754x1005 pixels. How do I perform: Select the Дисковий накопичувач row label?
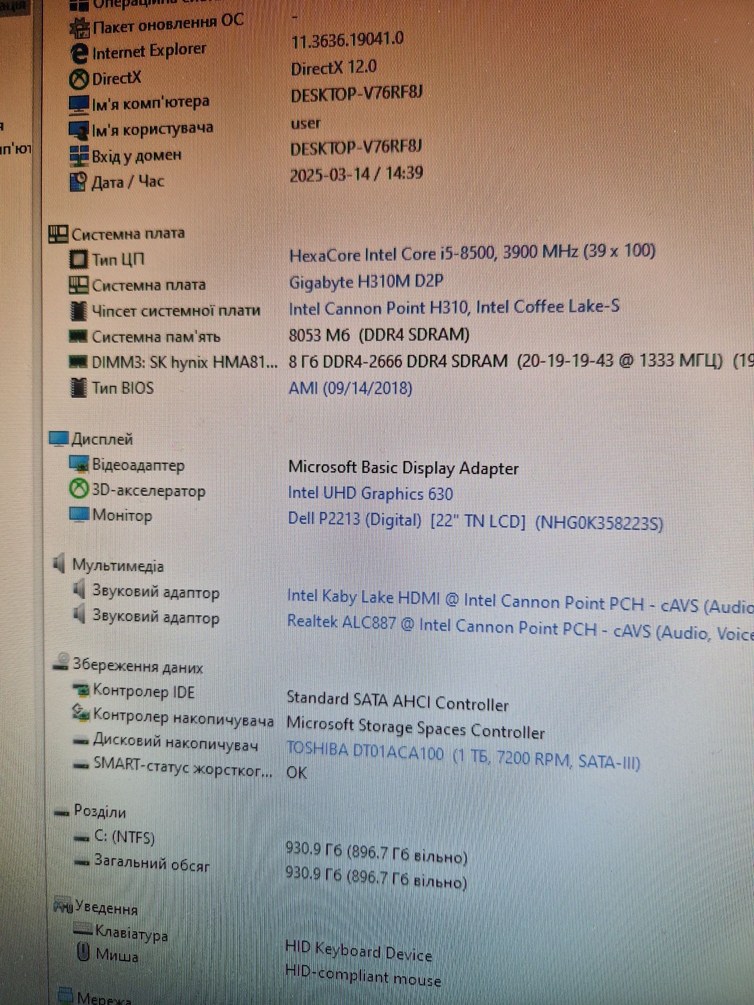point(175,742)
